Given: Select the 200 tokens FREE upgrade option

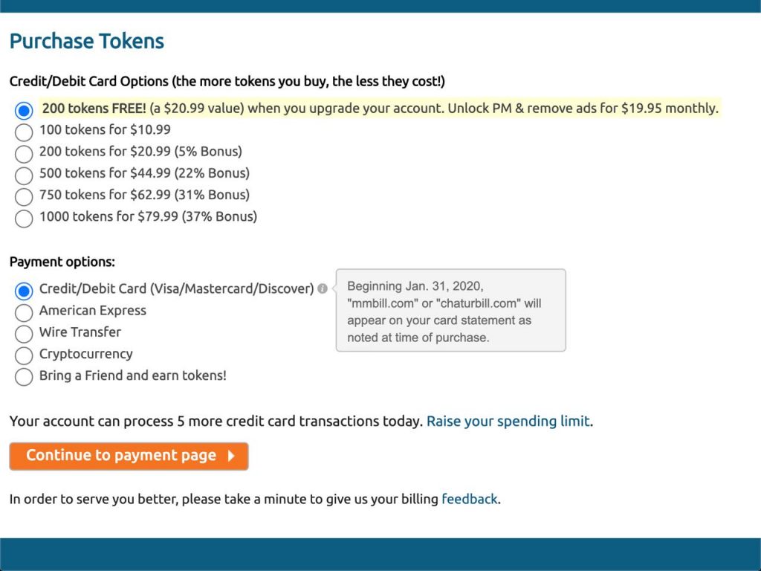Looking at the screenshot, I should [x=24, y=110].
